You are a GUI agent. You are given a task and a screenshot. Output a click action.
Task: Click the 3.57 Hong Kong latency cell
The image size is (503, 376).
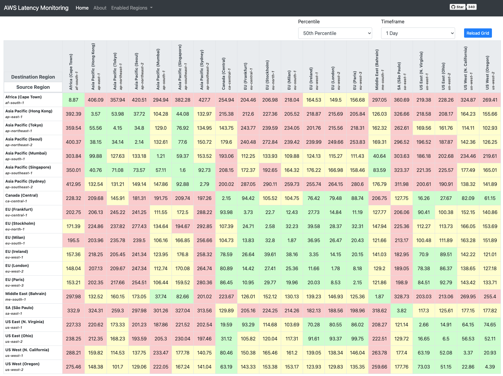pyautogui.click(x=96, y=114)
